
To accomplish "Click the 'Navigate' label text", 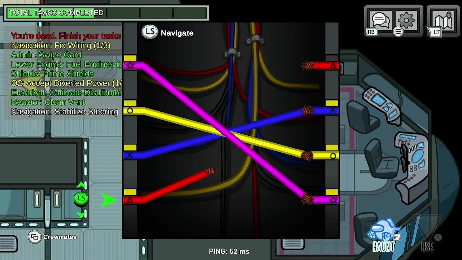I will click(x=177, y=33).
